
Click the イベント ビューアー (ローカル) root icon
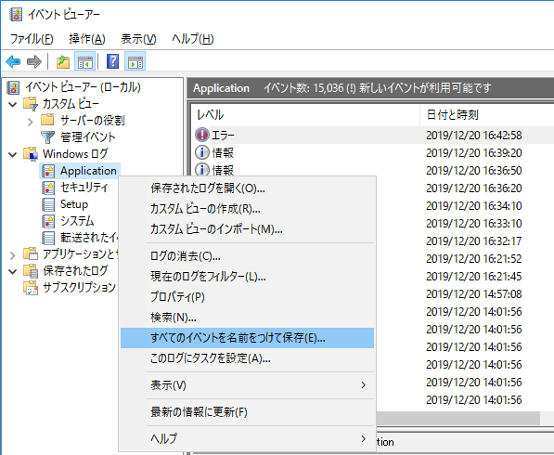(x=13, y=87)
